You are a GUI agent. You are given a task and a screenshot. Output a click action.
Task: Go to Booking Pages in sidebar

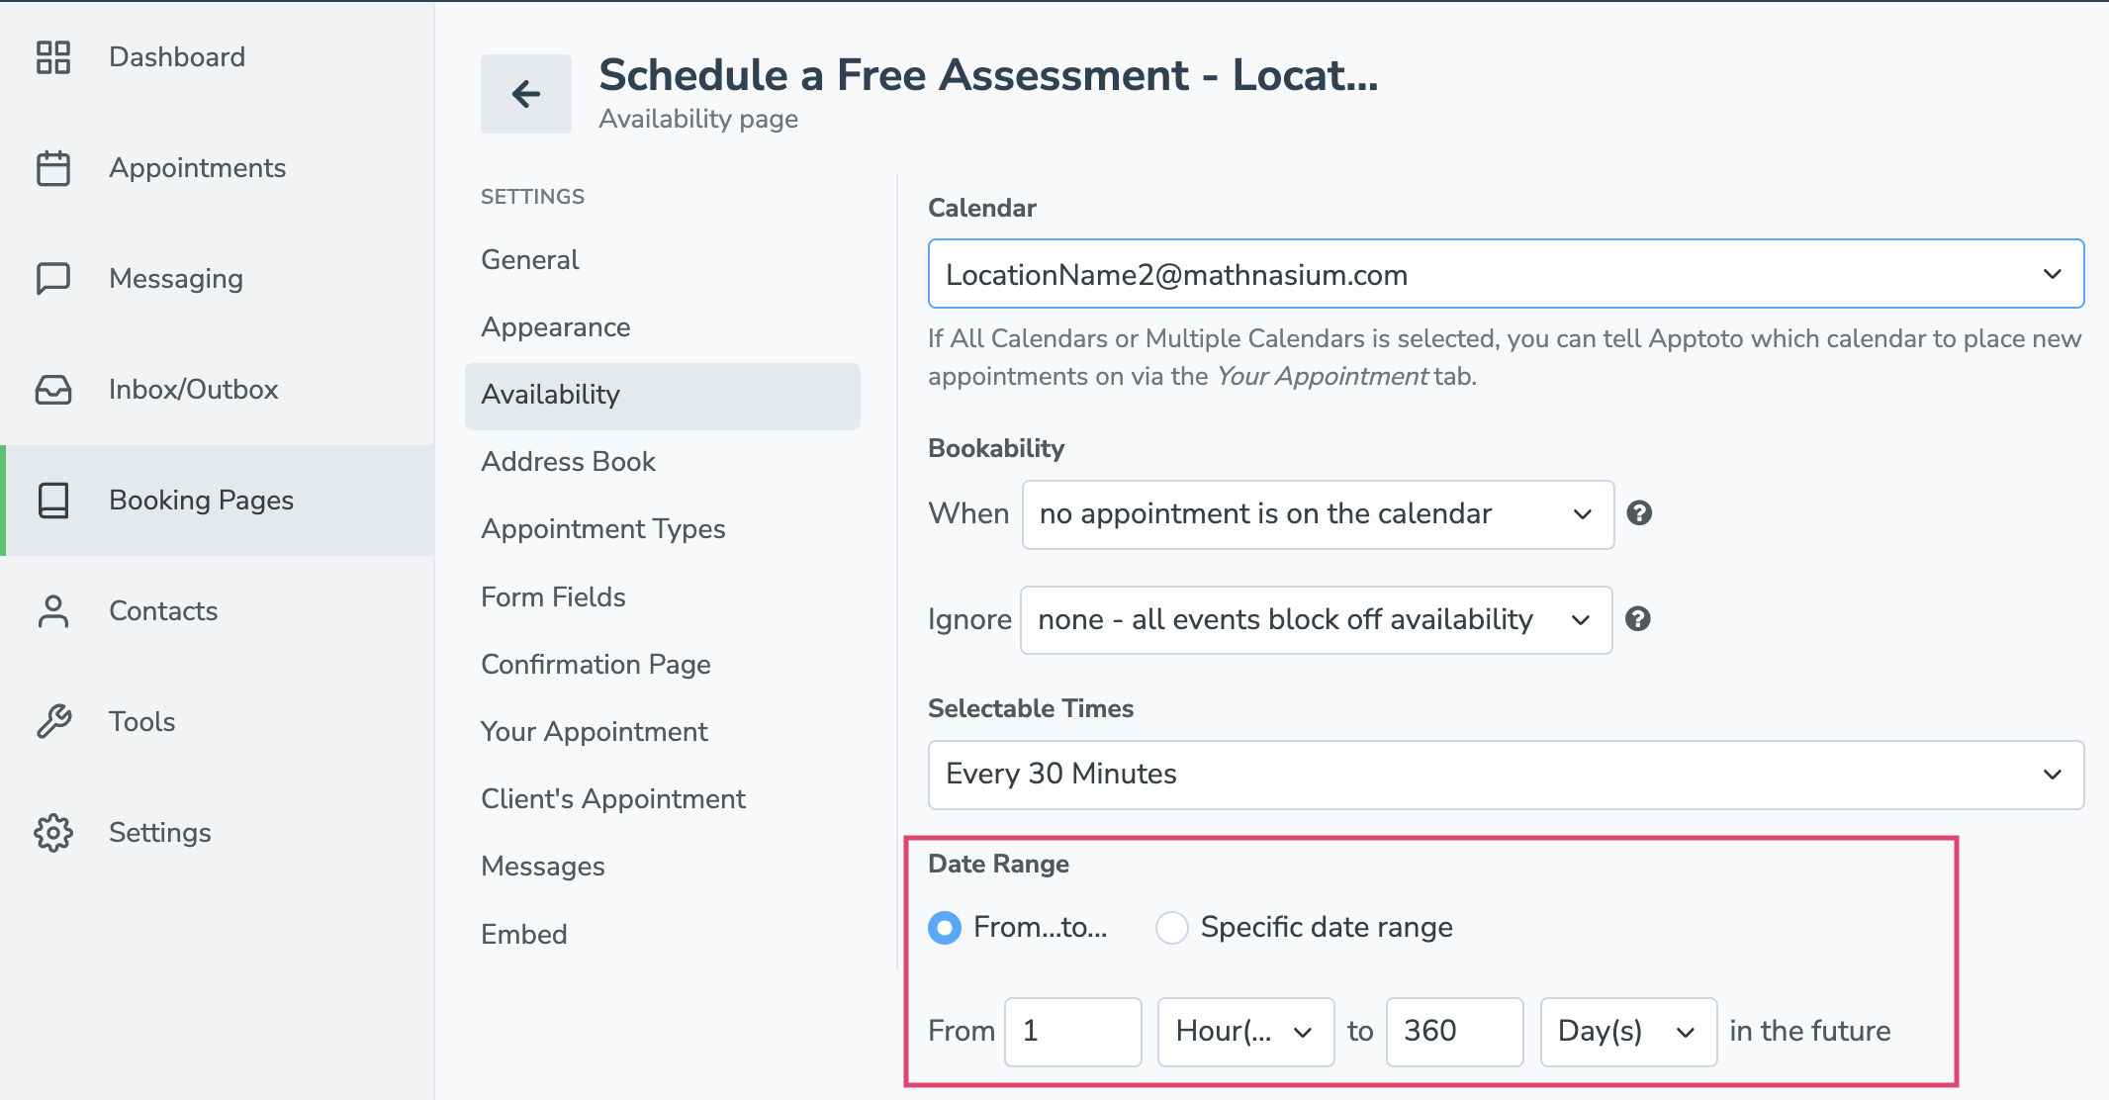217,501
